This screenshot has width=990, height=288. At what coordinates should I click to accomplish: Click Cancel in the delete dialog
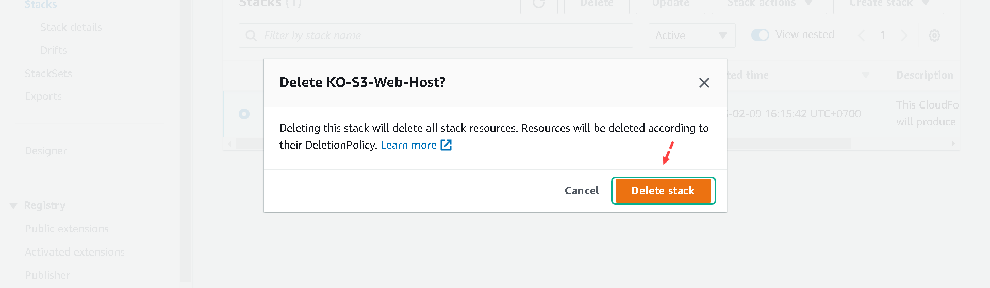[x=582, y=191]
